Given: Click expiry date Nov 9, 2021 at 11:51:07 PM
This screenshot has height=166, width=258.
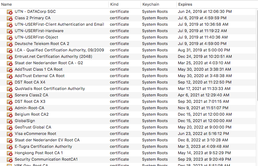Looking at the screenshot, I should pos(203,108).
